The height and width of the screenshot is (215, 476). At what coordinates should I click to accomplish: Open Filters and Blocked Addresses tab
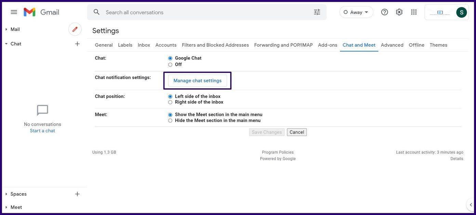tap(215, 45)
